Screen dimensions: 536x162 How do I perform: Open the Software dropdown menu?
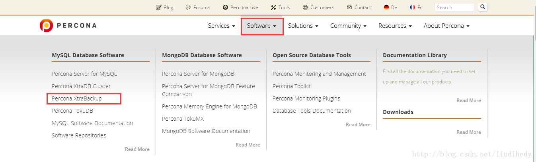coord(262,26)
